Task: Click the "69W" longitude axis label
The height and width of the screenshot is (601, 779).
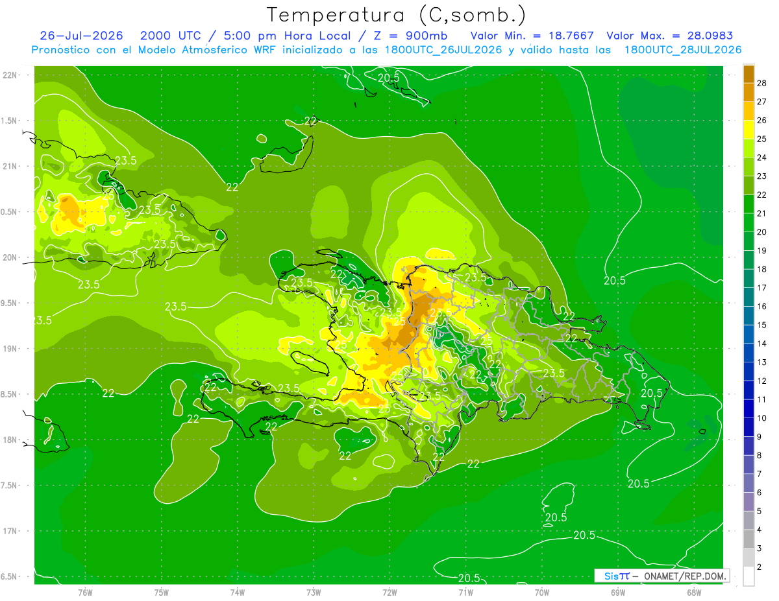Action: coord(618,592)
